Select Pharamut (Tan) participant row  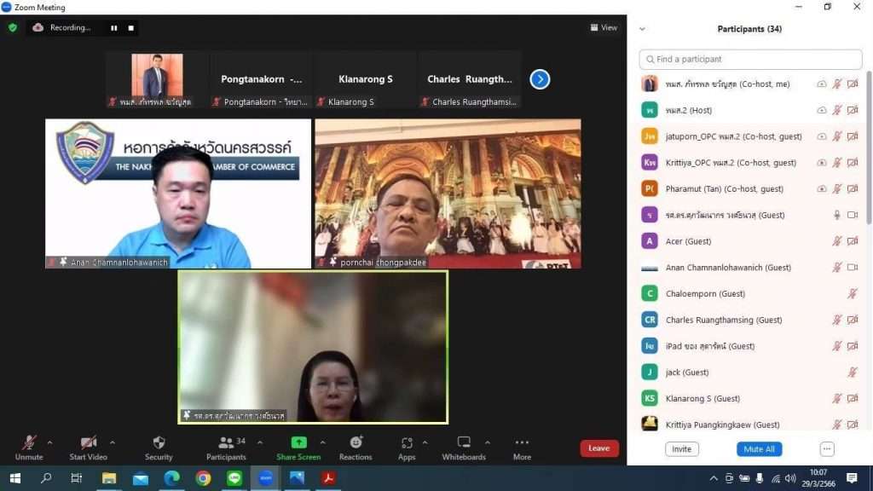tap(750, 188)
